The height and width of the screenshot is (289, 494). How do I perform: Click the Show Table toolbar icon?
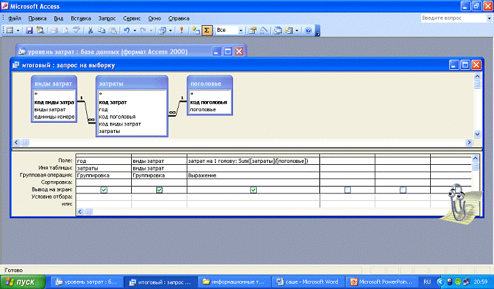pos(196,31)
